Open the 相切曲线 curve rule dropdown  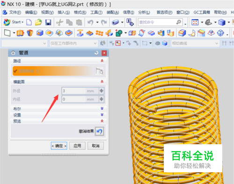click(195, 44)
